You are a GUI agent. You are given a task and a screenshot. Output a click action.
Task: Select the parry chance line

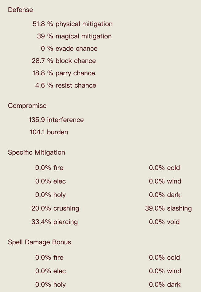64,73
